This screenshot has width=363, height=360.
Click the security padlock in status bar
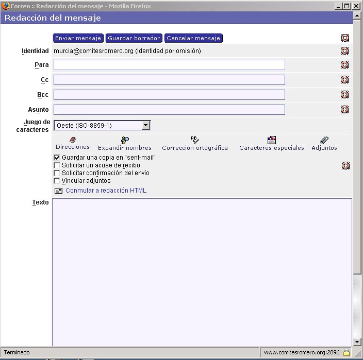point(347,353)
